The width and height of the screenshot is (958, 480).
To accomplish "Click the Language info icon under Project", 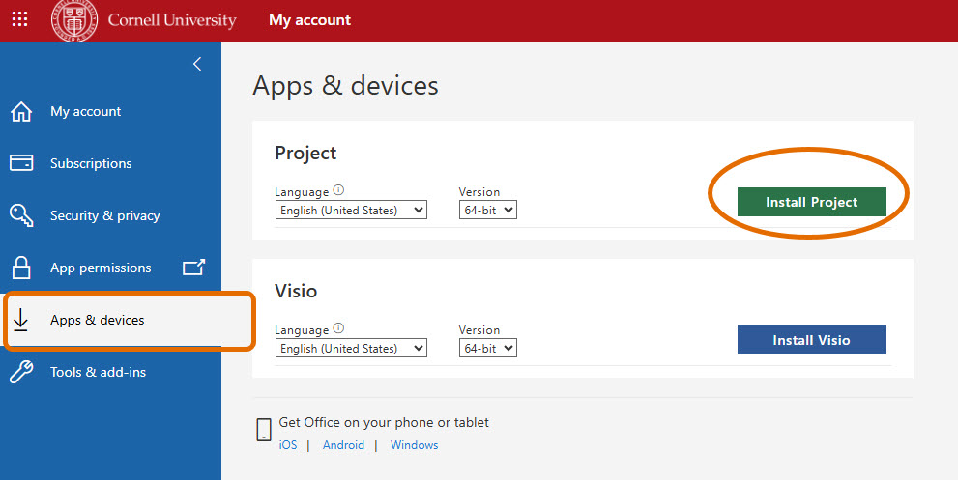I will tap(338, 191).
